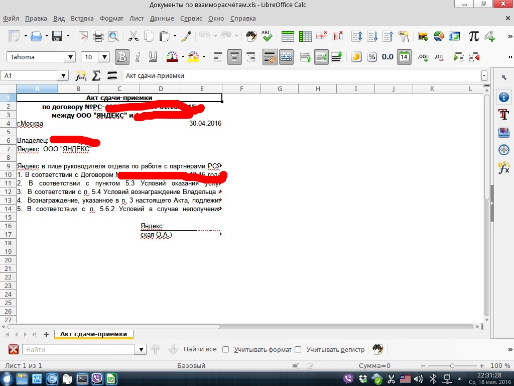Format as Date calendar icon
Screen dimensions: 514x386
click(404, 57)
